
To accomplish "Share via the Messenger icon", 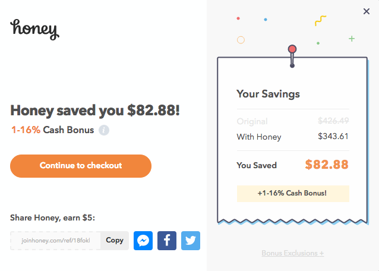I will [x=143, y=240].
